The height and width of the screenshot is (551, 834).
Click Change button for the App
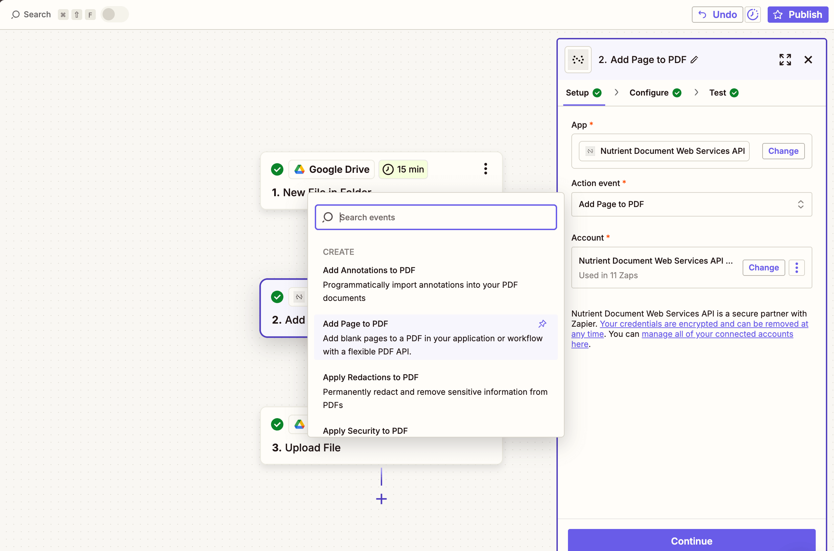pyautogui.click(x=783, y=151)
